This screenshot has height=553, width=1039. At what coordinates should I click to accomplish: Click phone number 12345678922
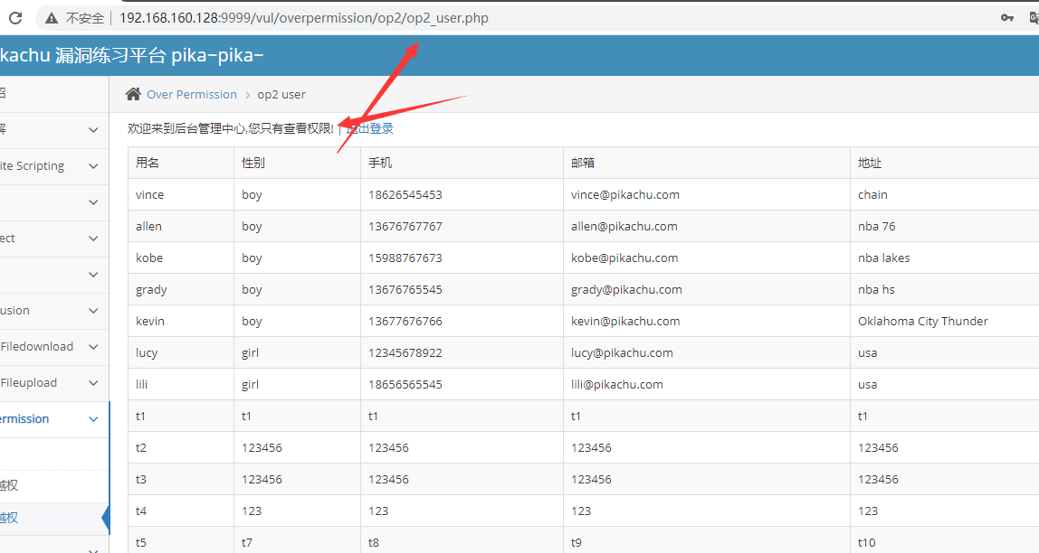pos(405,353)
